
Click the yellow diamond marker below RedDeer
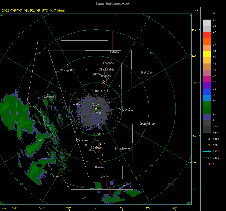(x=103, y=82)
